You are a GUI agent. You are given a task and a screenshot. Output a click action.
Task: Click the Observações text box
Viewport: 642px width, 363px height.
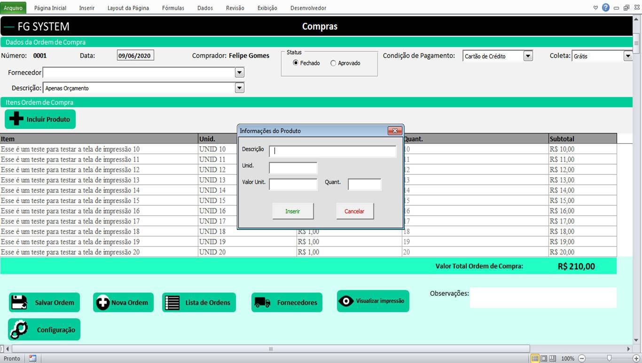(543, 298)
